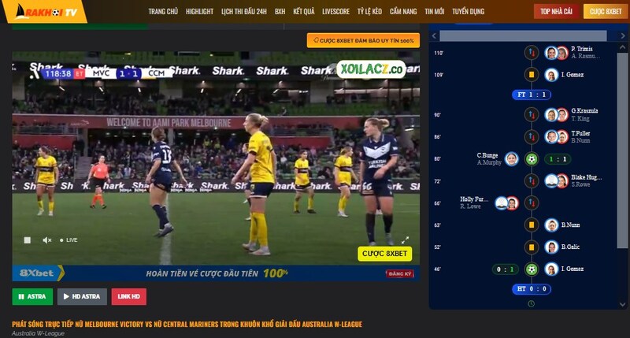The image size is (630, 338).
Task: Open the avatars beside T. Fuller
Action: [x=557, y=136]
